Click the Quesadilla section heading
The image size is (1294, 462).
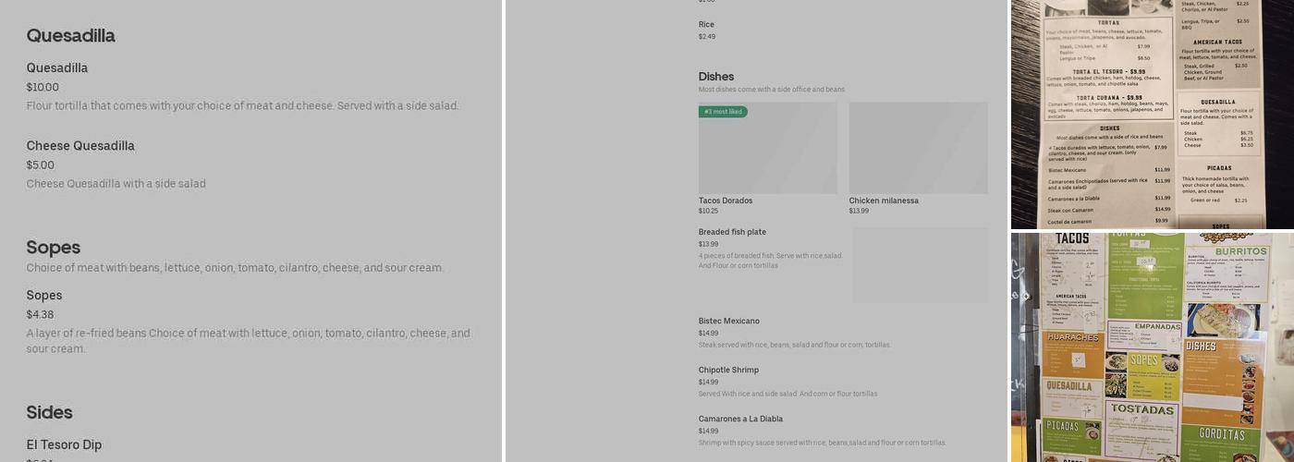pyautogui.click(x=71, y=36)
